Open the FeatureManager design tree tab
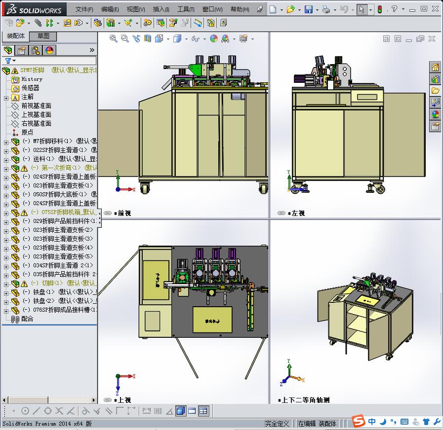The height and width of the screenshot is (430, 443). [8, 50]
